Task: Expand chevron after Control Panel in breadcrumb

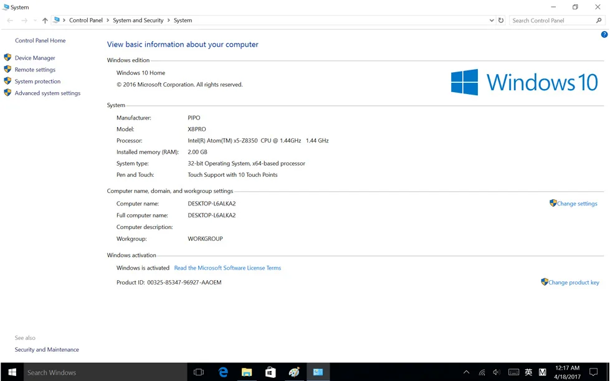Action: [x=108, y=21]
